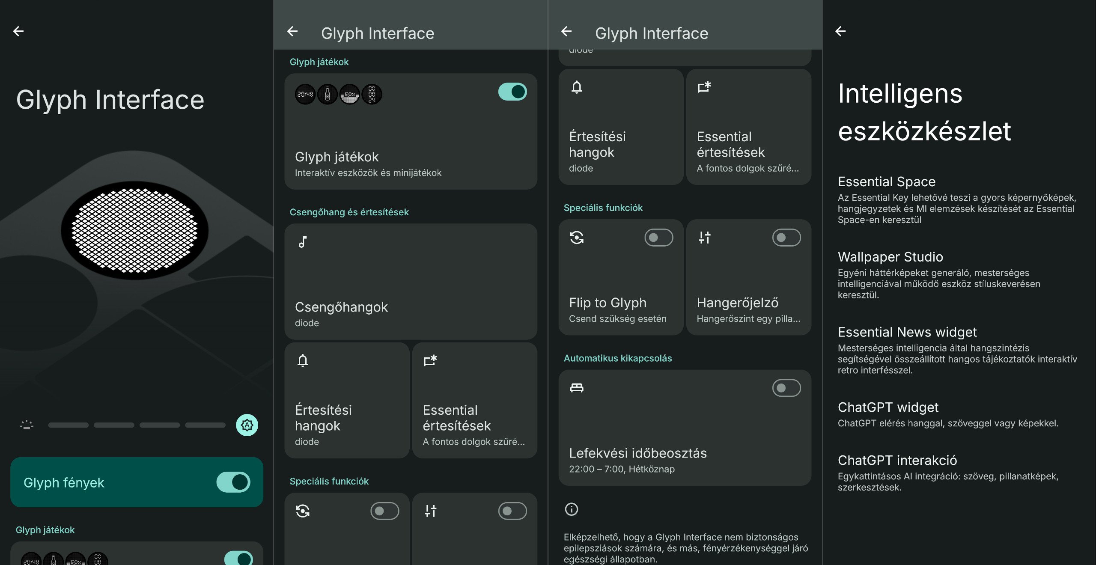The width and height of the screenshot is (1096, 565).
Task: Tap the Glyph matrix preview image
Action: coord(135,230)
